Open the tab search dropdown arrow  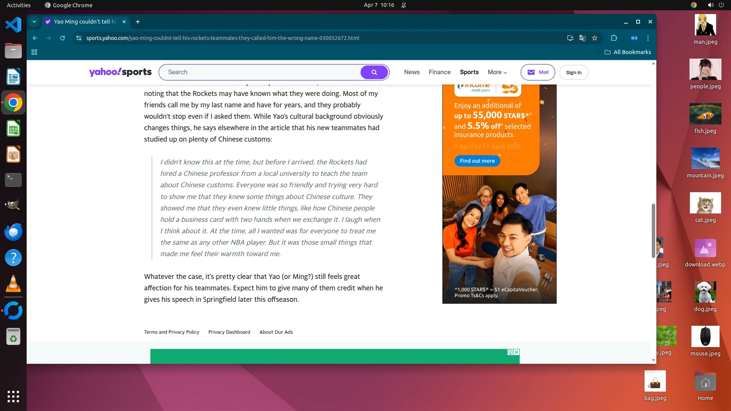(34, 22)
